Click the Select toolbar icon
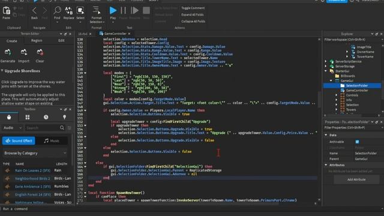The image size is (384, 216). click(80, 11)
